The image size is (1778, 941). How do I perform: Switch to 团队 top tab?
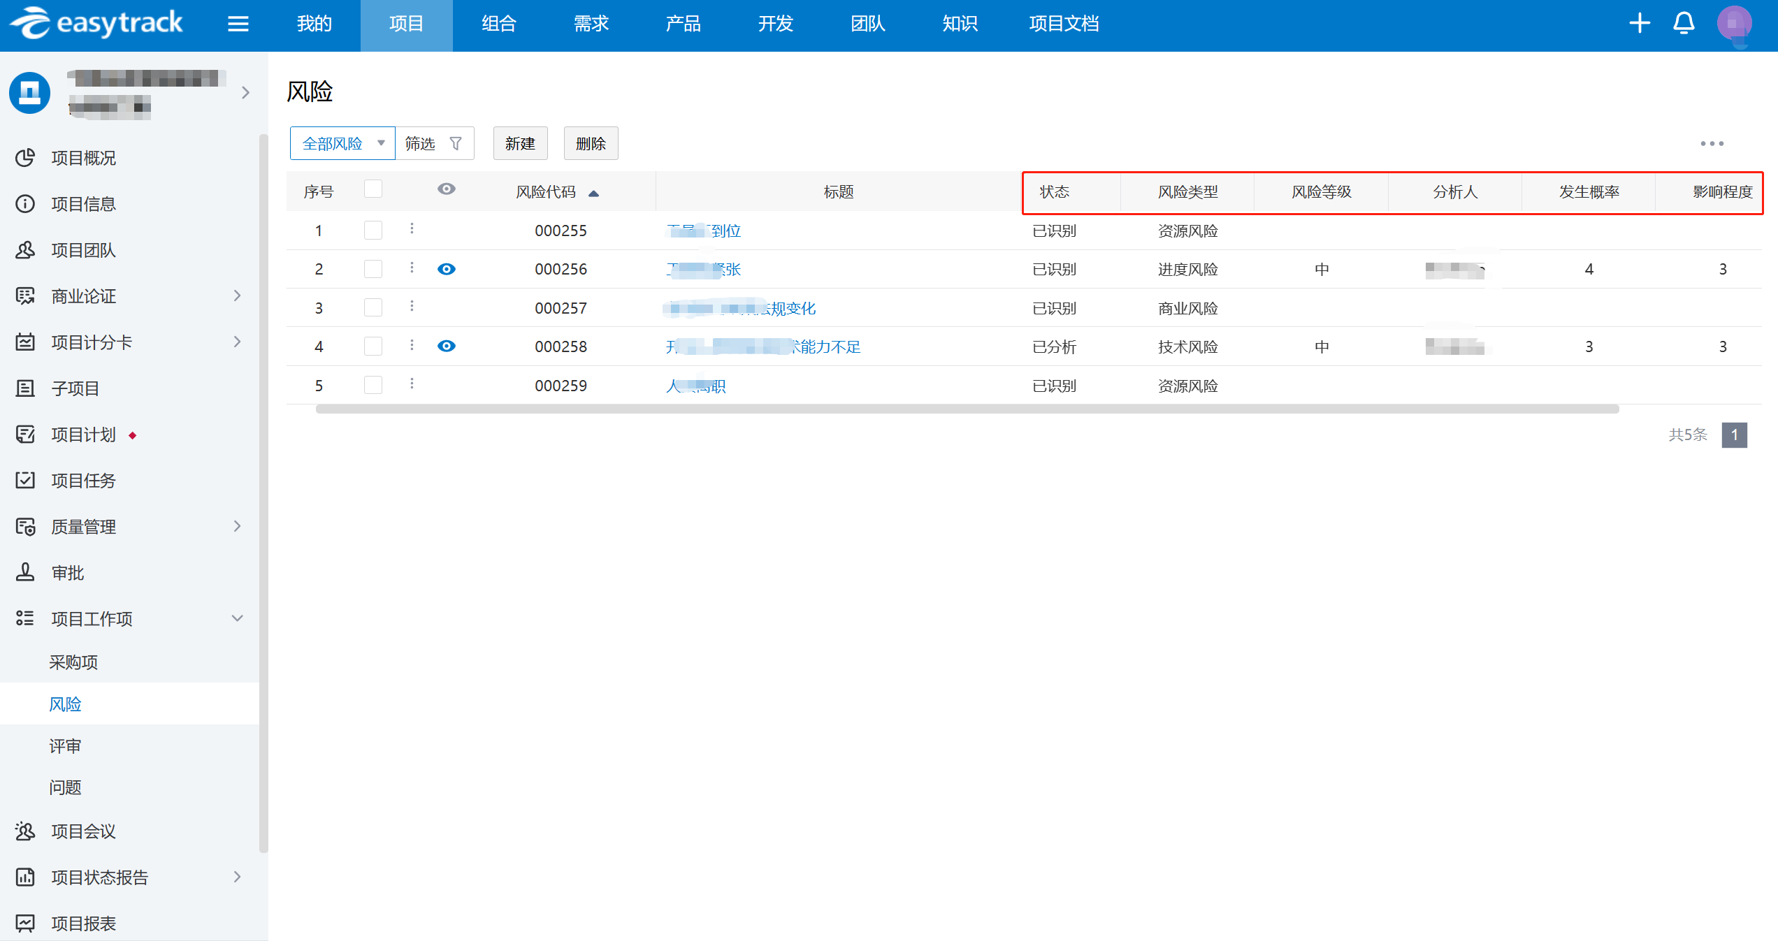click(868, 24)
